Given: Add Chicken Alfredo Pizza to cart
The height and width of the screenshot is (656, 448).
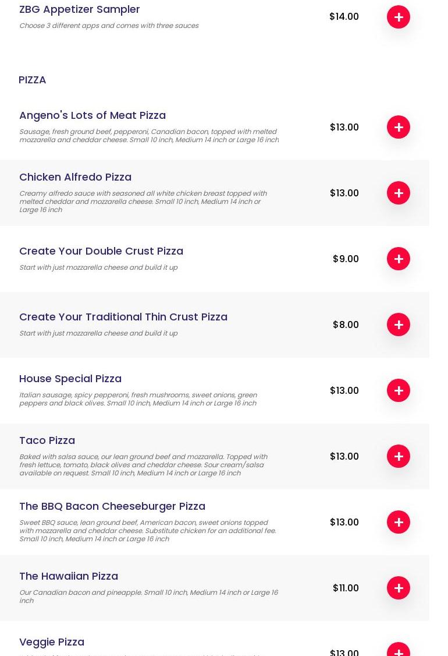Looking at the screenshot, I should (399, 193).
